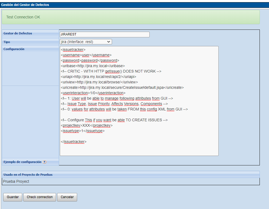The image size is (269, 209).
Task: Click the Cancelar button
Action: [x=67, y=197]
